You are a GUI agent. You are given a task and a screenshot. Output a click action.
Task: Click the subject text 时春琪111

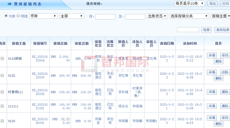15,92
